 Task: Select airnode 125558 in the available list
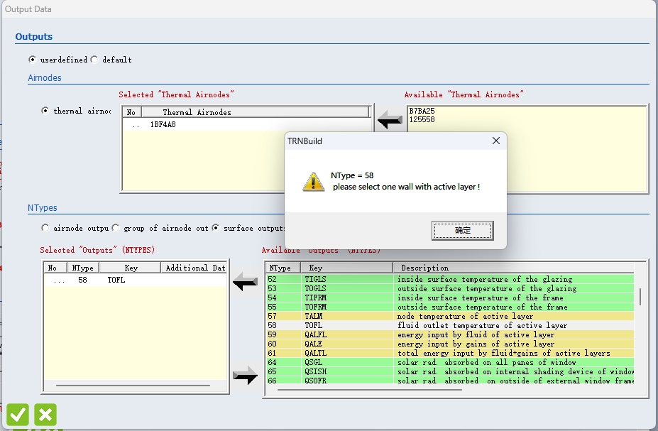[422, 119]
